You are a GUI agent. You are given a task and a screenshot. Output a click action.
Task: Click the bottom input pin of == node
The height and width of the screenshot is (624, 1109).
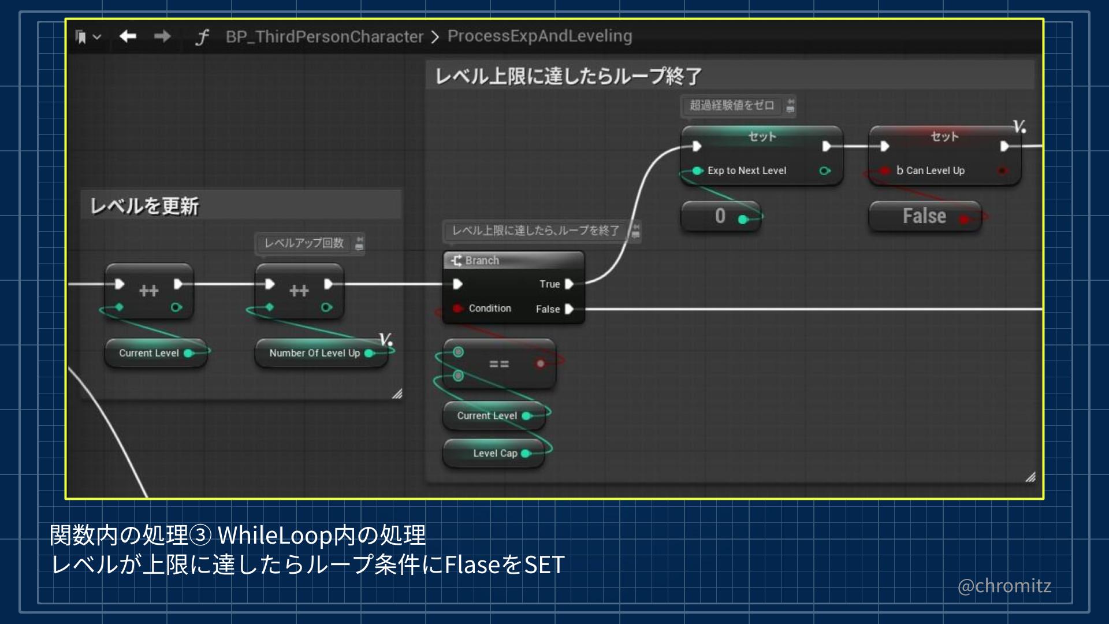458,376
